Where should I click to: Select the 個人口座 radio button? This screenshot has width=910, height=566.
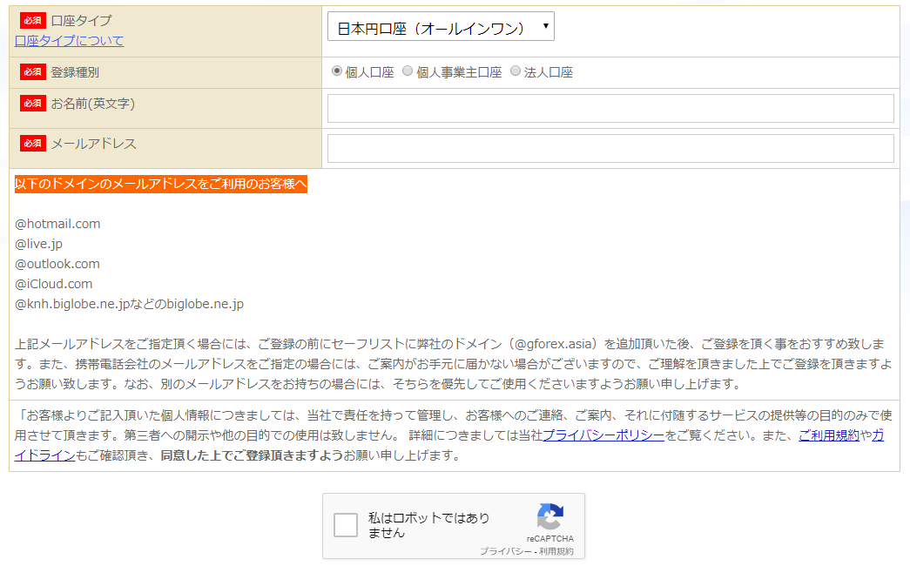tap(337, 72)
